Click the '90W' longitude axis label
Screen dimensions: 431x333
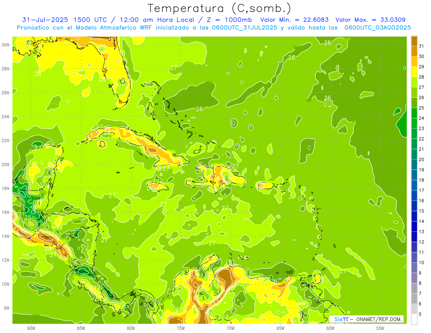tap(31, 328)
